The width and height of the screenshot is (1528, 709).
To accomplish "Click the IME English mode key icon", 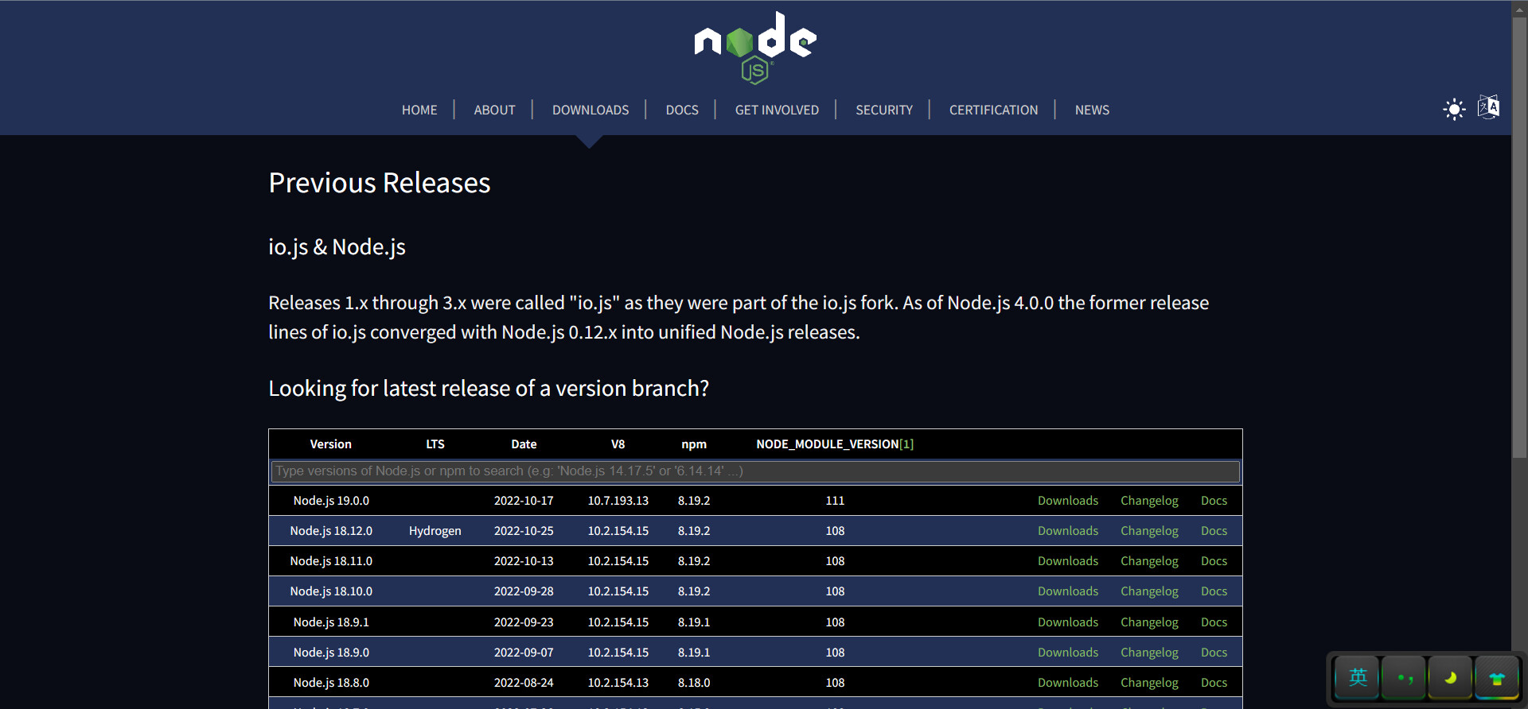I will [x=1357, y=678].
